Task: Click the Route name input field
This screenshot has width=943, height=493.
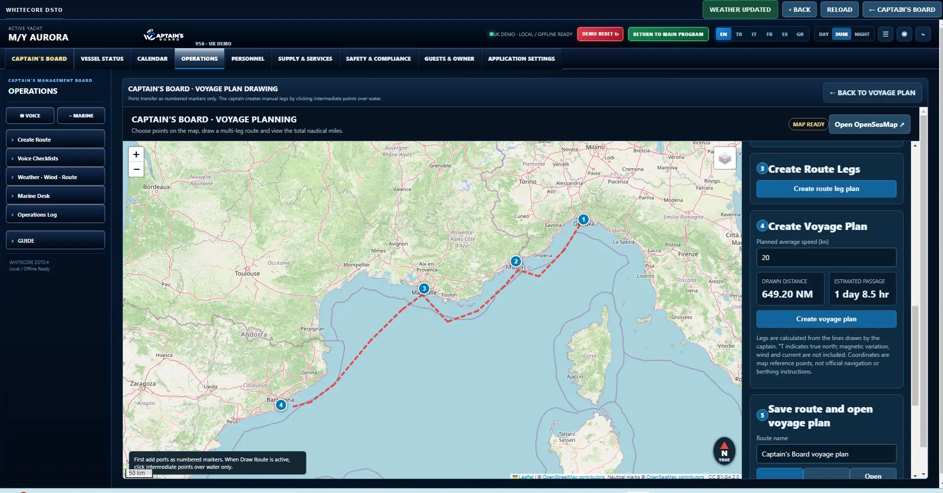Action: pos(826,454)
